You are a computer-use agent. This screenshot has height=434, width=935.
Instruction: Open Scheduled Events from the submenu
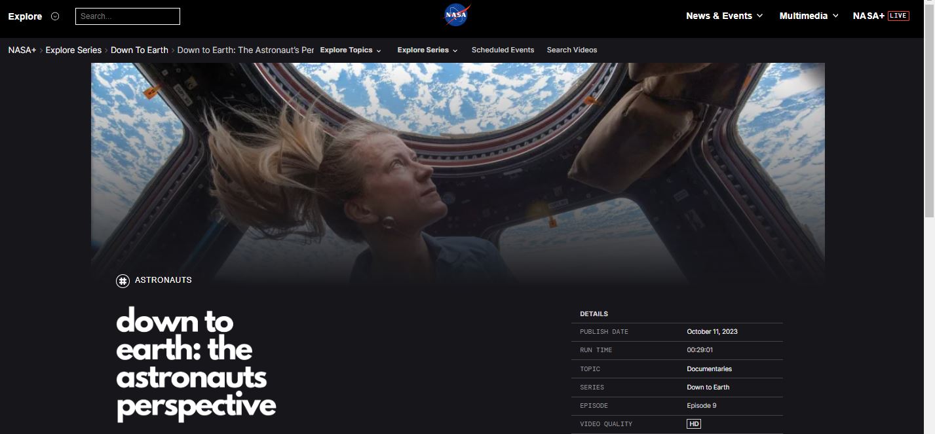pos(503,50)
